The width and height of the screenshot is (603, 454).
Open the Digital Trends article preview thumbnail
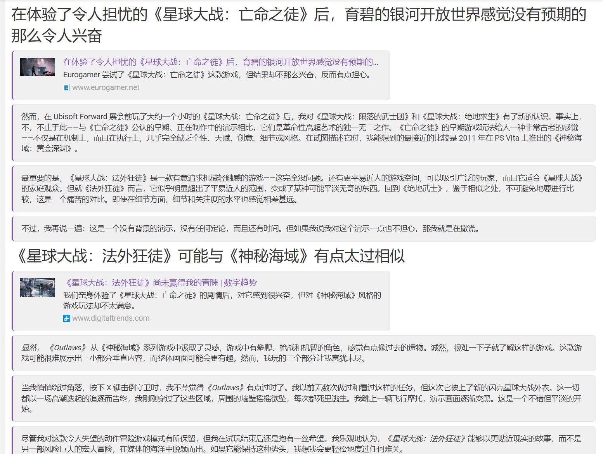(x=37, y=287)
